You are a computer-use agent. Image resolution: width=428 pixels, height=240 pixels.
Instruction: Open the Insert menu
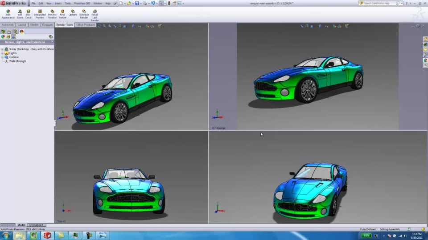[58, 3]
